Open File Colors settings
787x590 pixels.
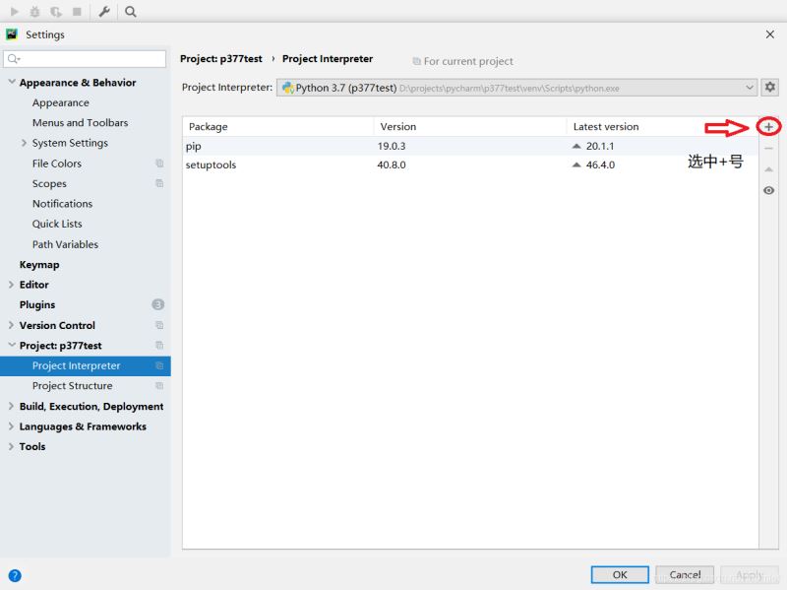point(57,164)
